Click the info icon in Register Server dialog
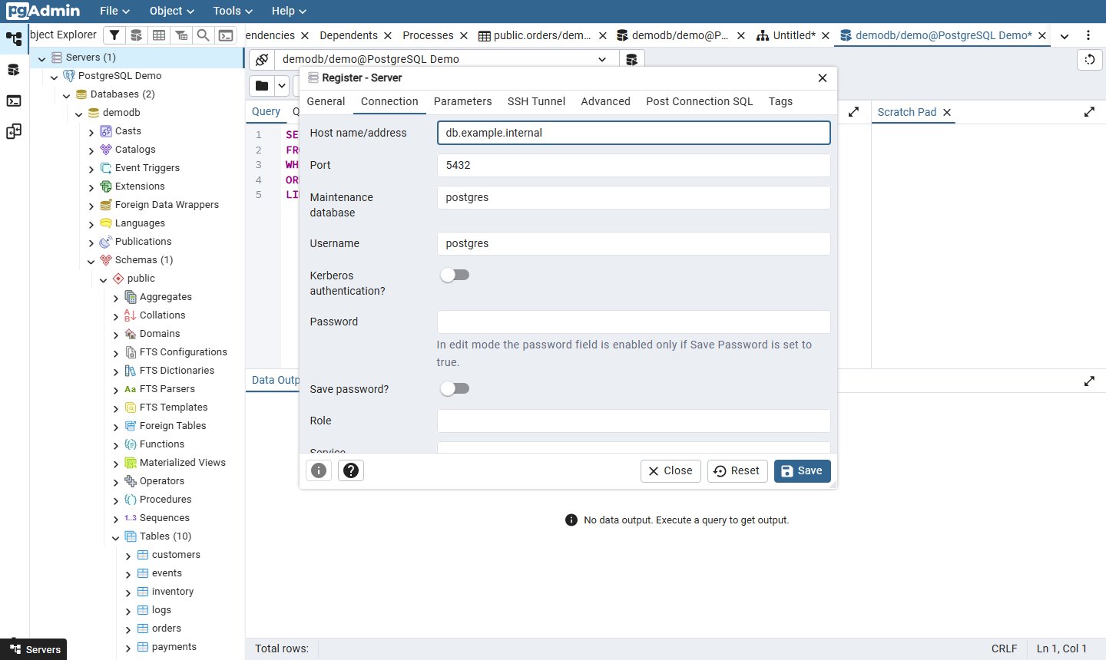 (319, 470)
